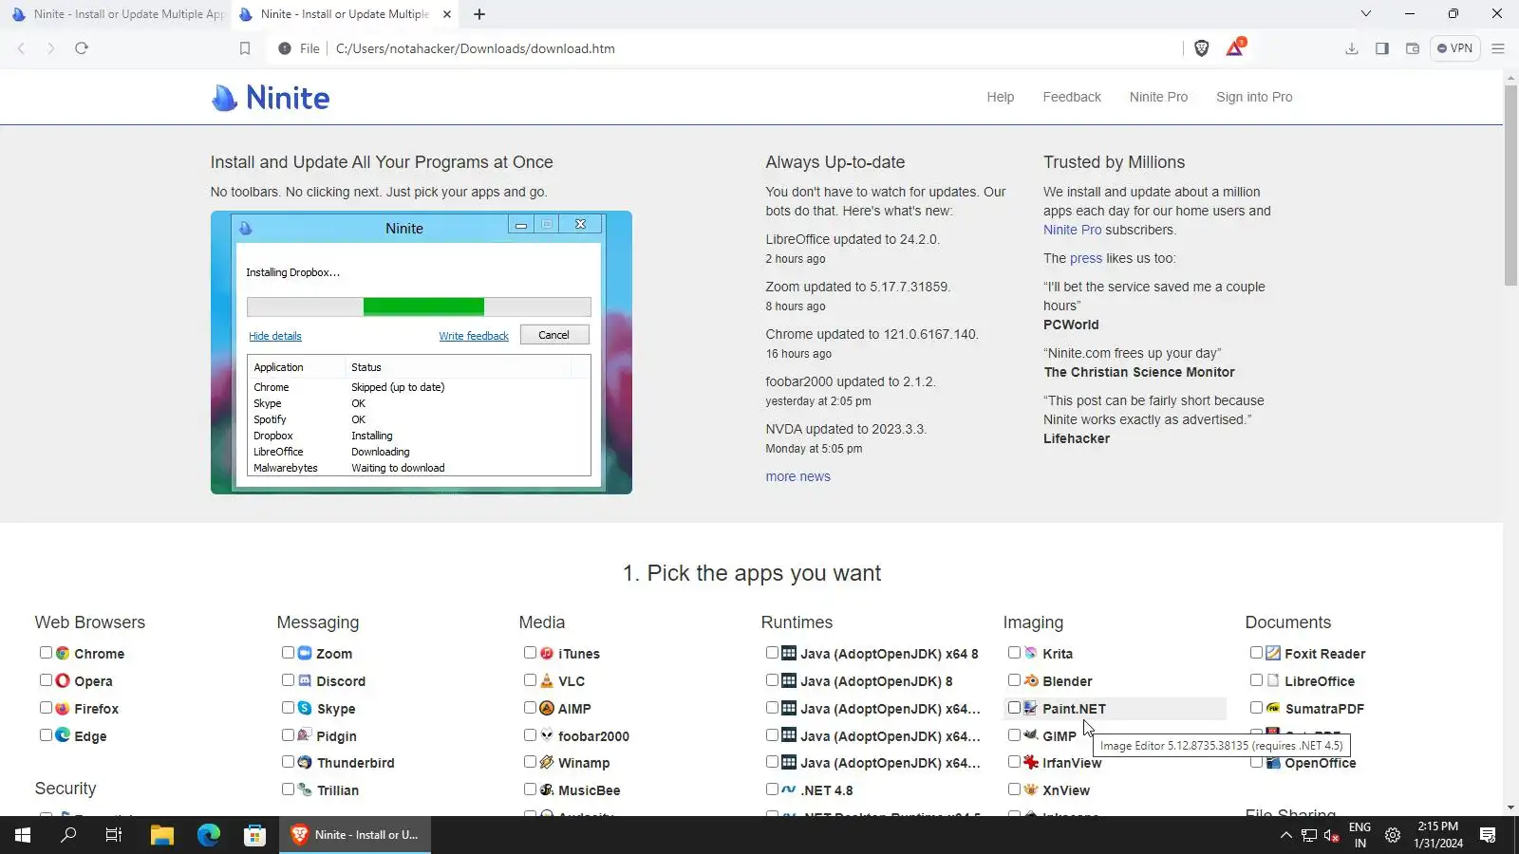Viewport: 1519px width, 854px height.
Task: Click the VLC cone icon
Action: click(x=547, y=681)
